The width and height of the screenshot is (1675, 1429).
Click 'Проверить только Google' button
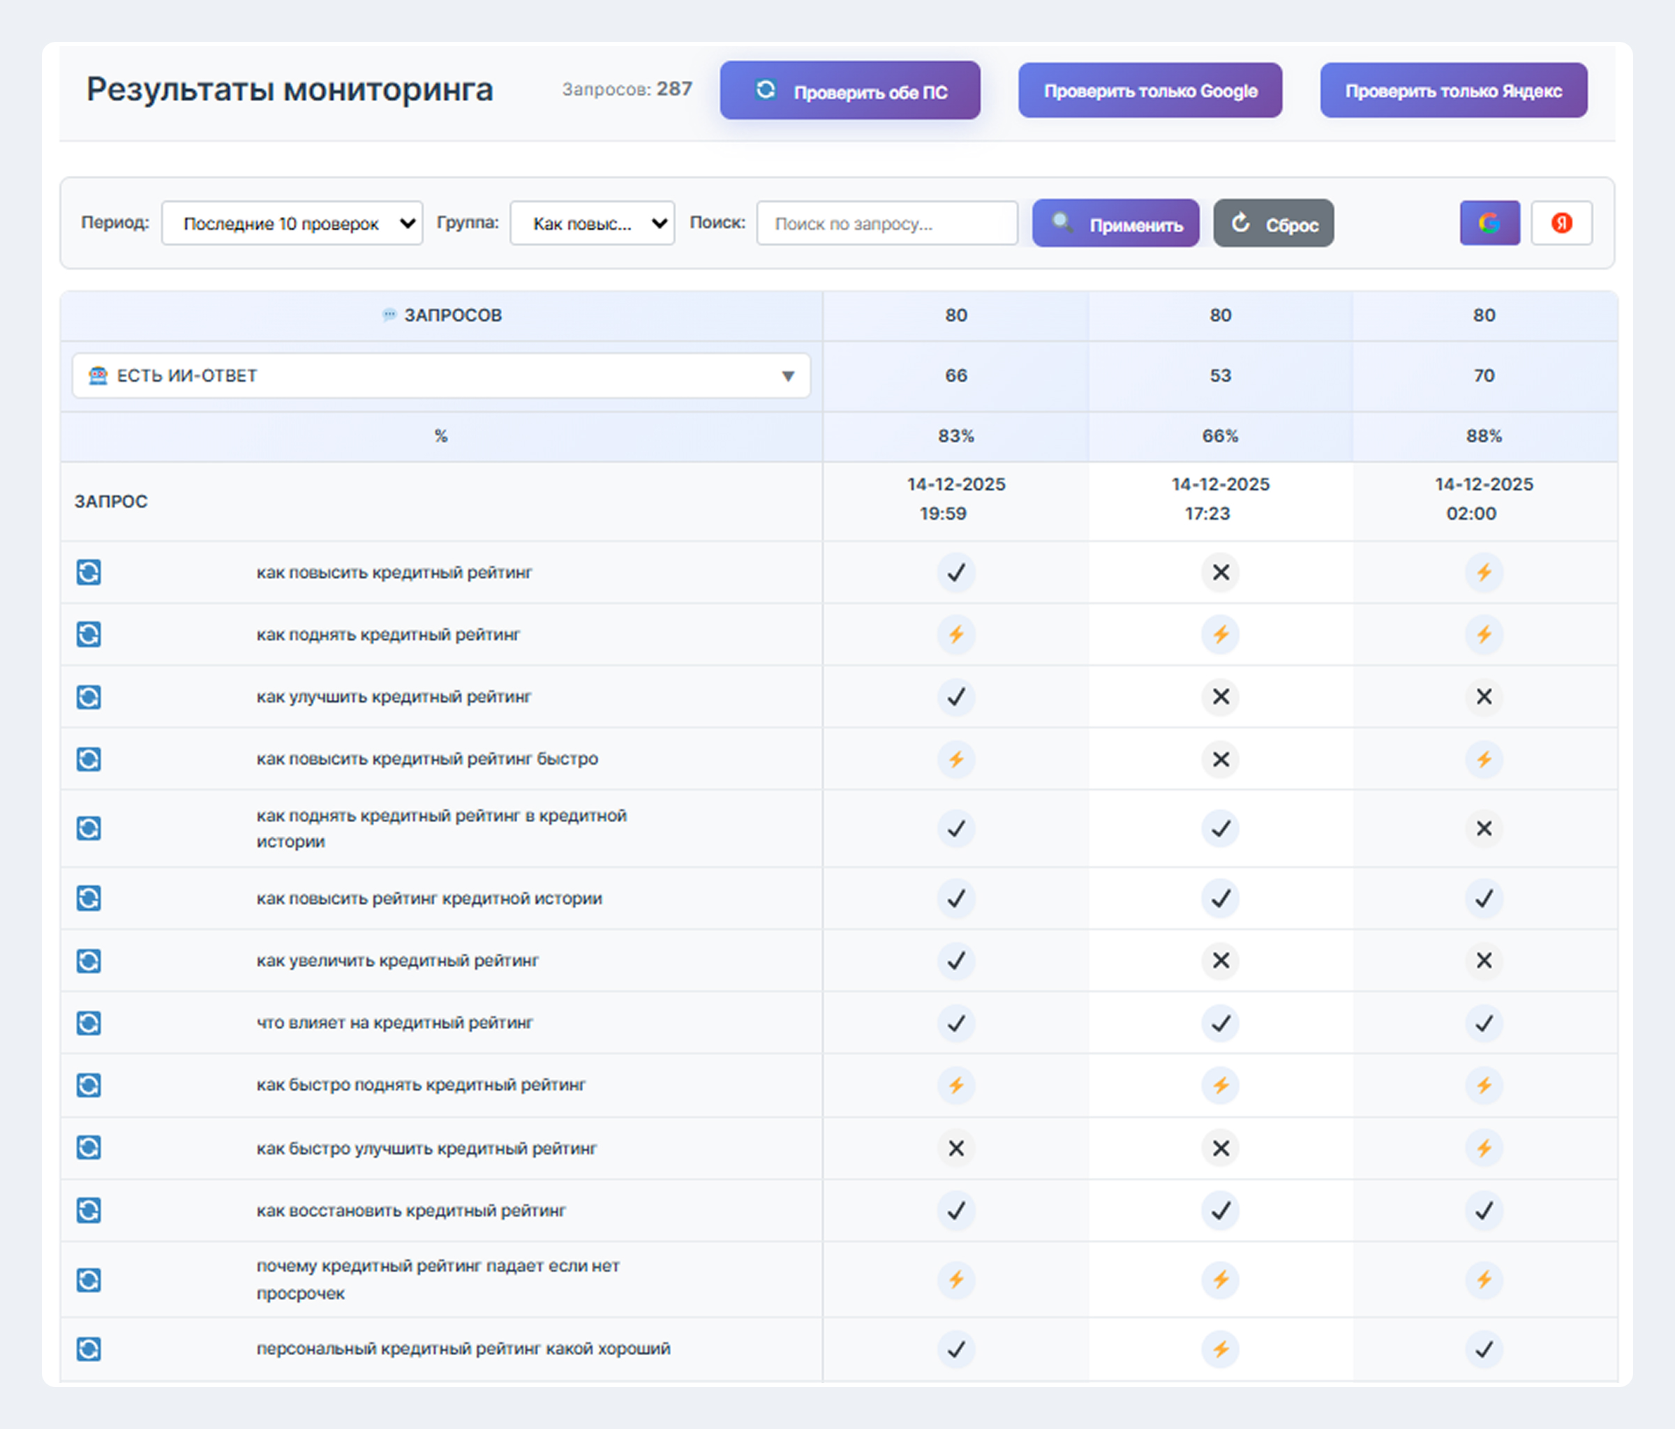[1149, 91]
